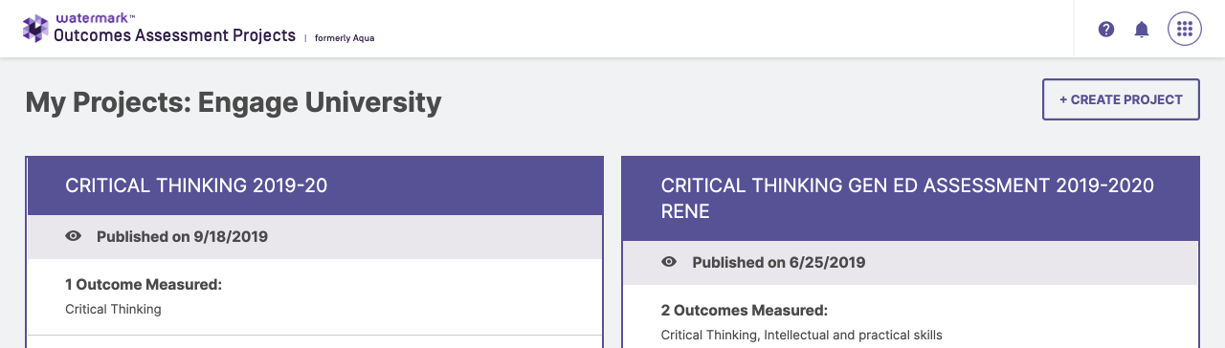The image size is (1225, 348).
Task: Click 'Critical Thinking' outcome under 1 Outcome Measured
Action: 113,309
